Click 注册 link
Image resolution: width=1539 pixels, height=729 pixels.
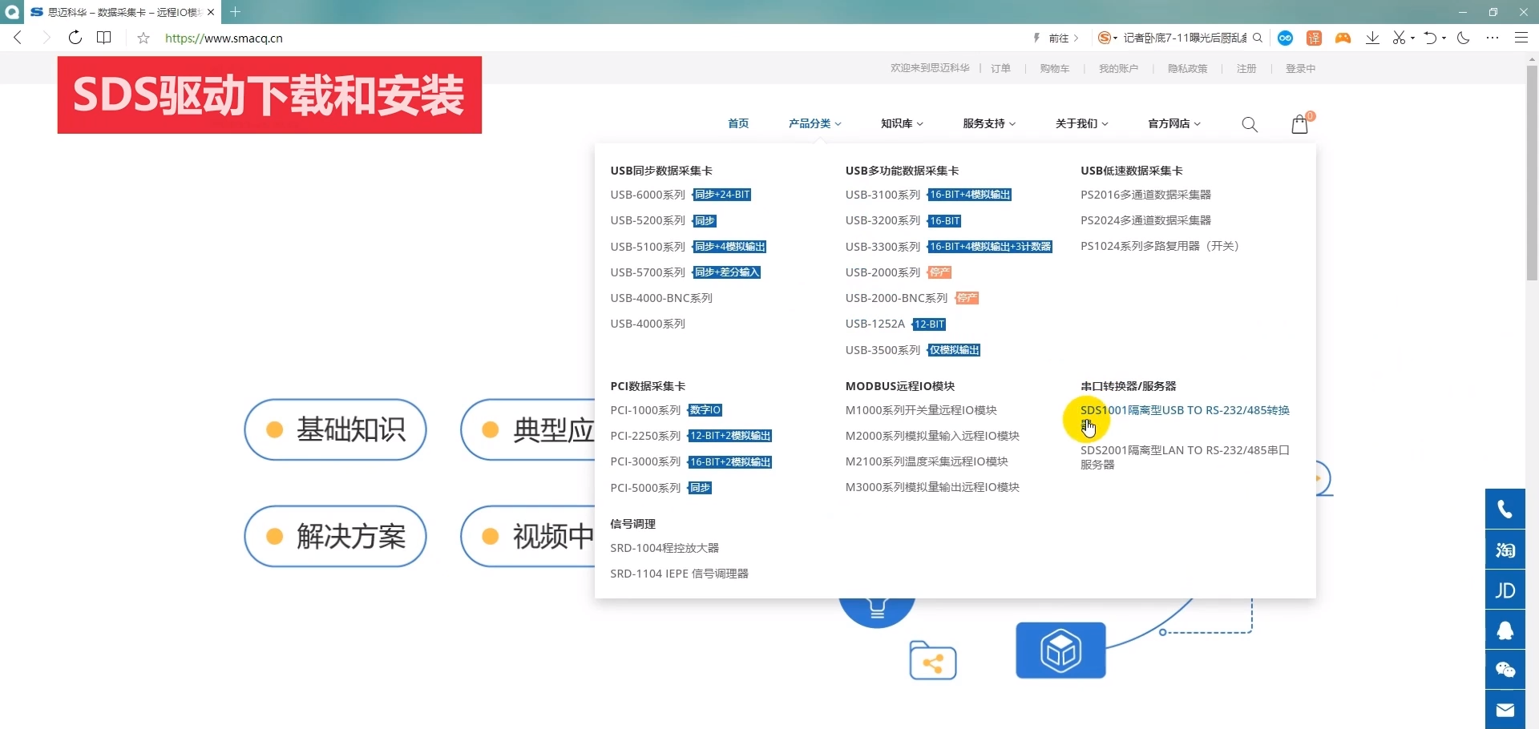(1246, 69)
